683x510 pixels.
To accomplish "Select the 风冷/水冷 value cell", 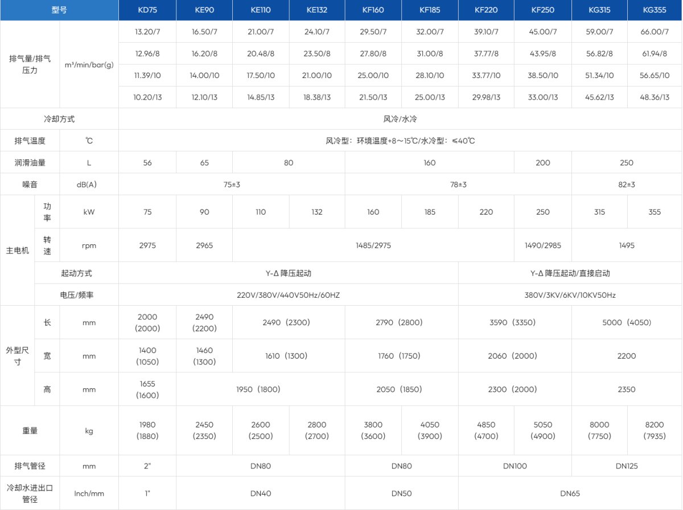I will pos(400,118).
